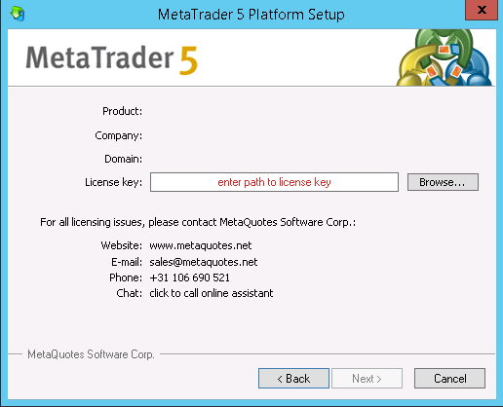Image resolution: width=503 pixels, height=407 pixels.
Task: Click the Company label
Action: click(118, 135)
